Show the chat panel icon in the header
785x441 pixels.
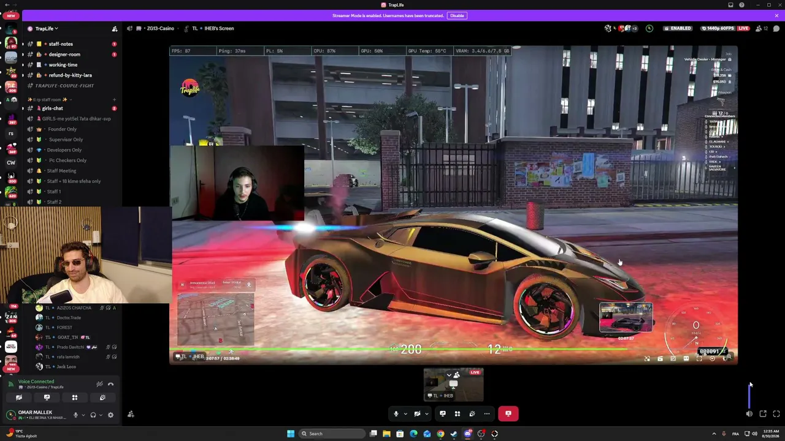[776, 28]
